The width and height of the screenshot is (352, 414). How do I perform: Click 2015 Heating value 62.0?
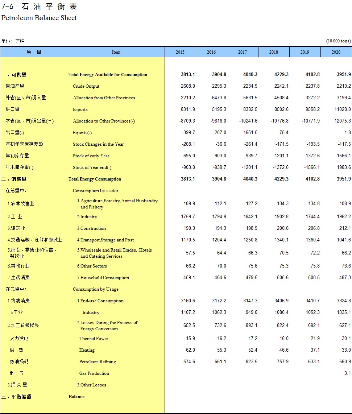tap(190, 350)
